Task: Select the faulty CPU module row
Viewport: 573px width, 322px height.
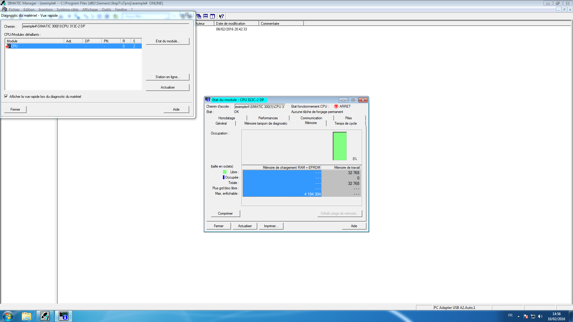Action: coord(73,46)
